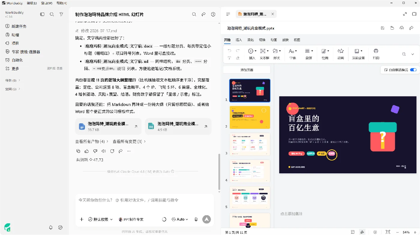Open the 插入 toolbar dropdown

click(252, 54)
